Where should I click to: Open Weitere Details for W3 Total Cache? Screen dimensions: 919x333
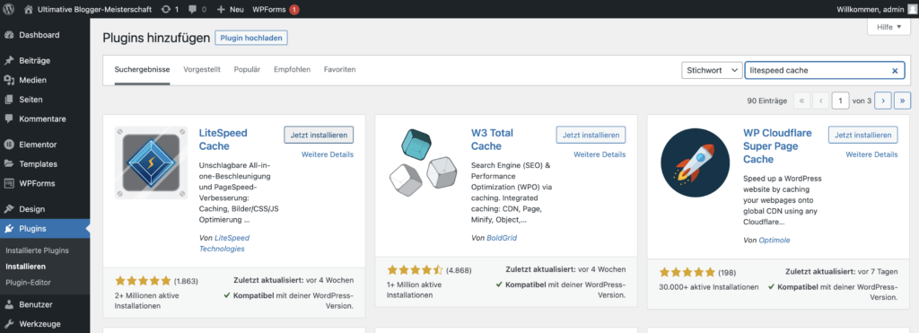(x=600, y=154)
